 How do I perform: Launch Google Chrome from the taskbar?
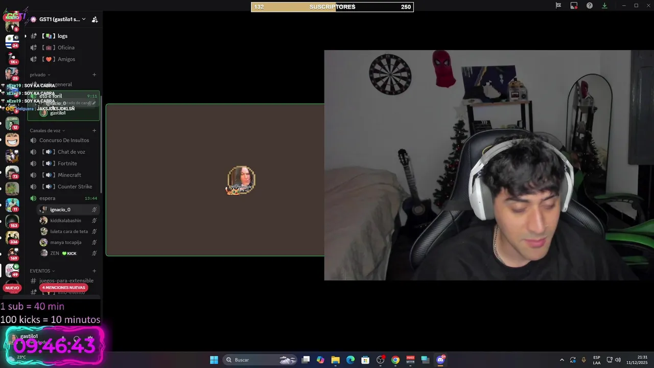click(x=395, y=360)
